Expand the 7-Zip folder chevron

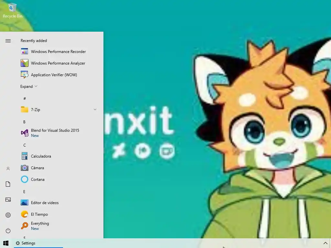tap(95, 109)
